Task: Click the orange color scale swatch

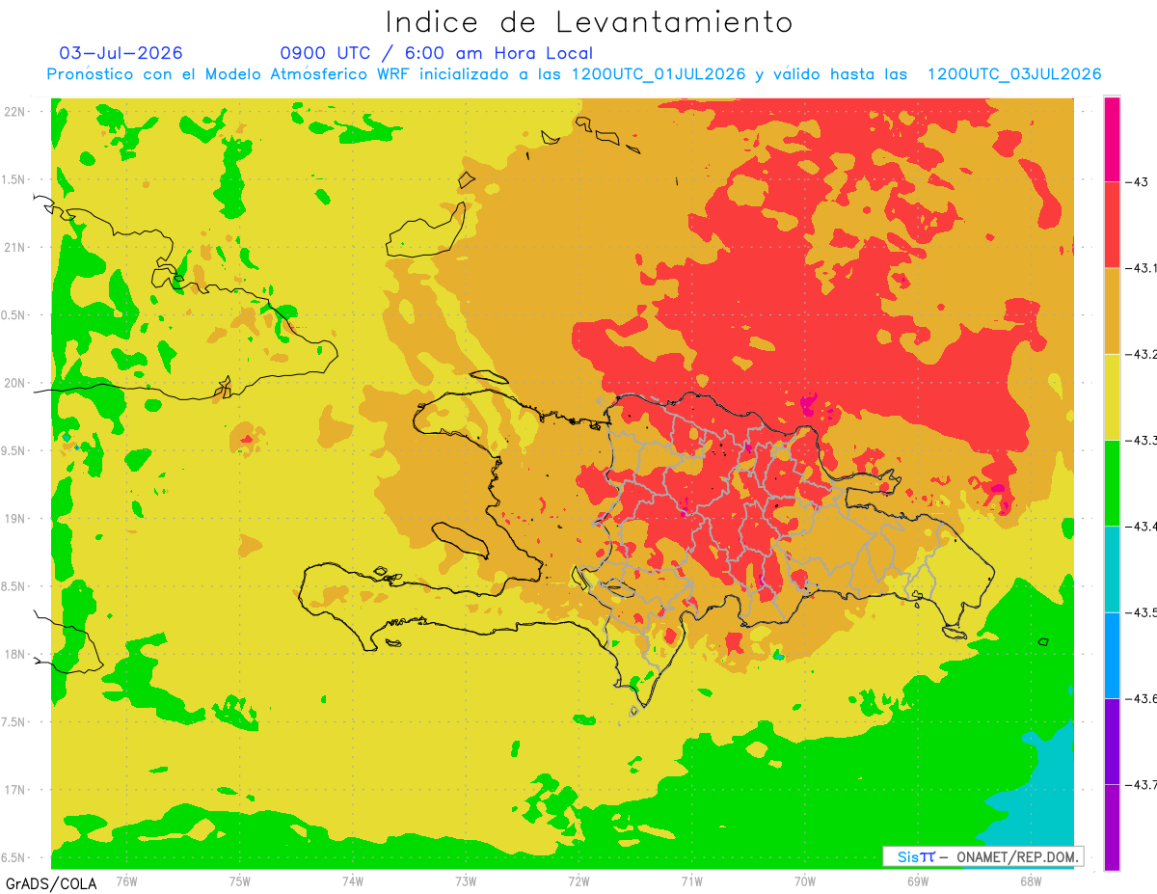Action: coord(1112,311)
